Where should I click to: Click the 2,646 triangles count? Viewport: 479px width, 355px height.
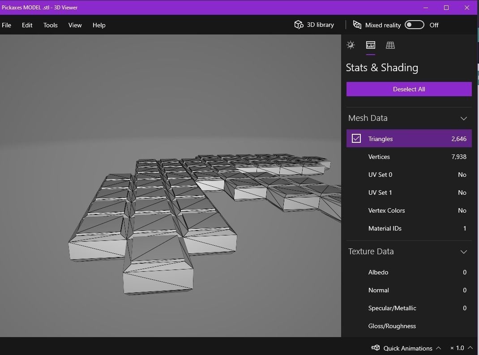click(x=459, y=139)
